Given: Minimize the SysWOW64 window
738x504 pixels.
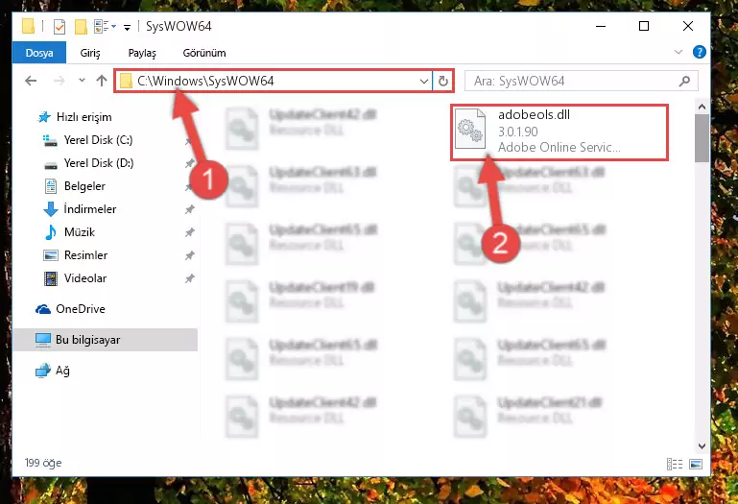Looking at the screenshot, I should click(x=601, y=26).
